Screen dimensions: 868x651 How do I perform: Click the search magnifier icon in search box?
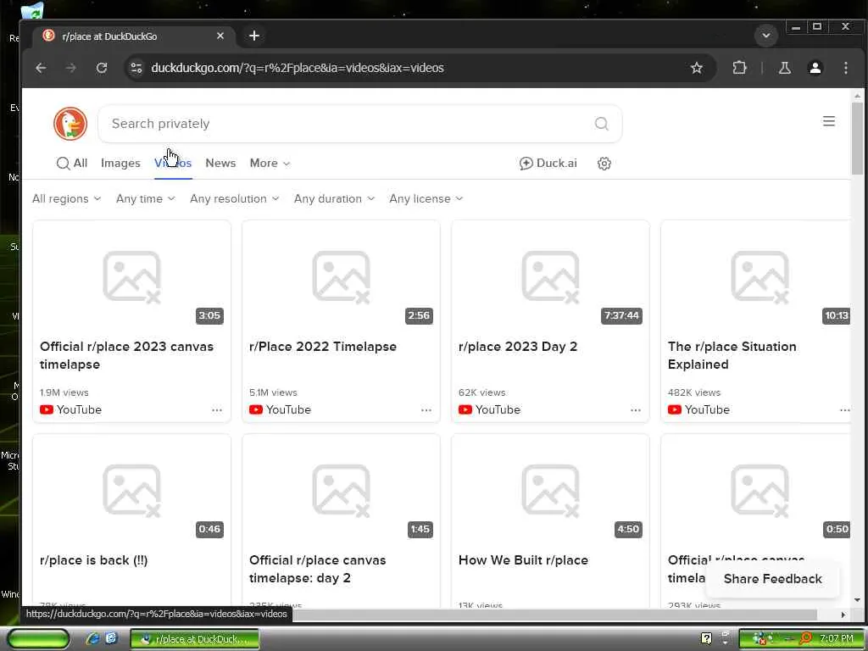coord(601,124)
